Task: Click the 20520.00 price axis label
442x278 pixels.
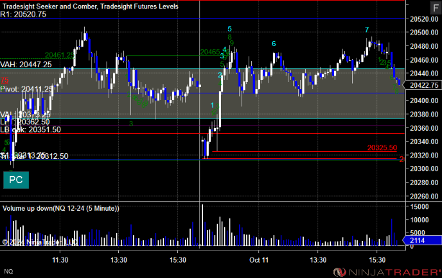Action: point(424,19)
